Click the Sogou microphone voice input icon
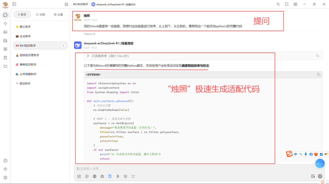The height and width of the screenshot is (184, 329). click(x=306, y=154)
